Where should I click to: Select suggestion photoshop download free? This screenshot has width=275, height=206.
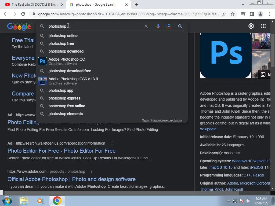click(x=112, y=71)
